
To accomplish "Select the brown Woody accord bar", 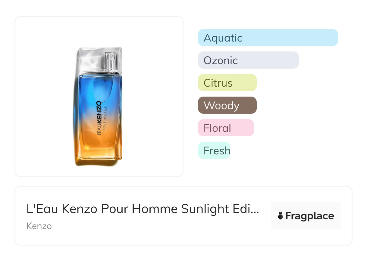I will click(227, 105).
